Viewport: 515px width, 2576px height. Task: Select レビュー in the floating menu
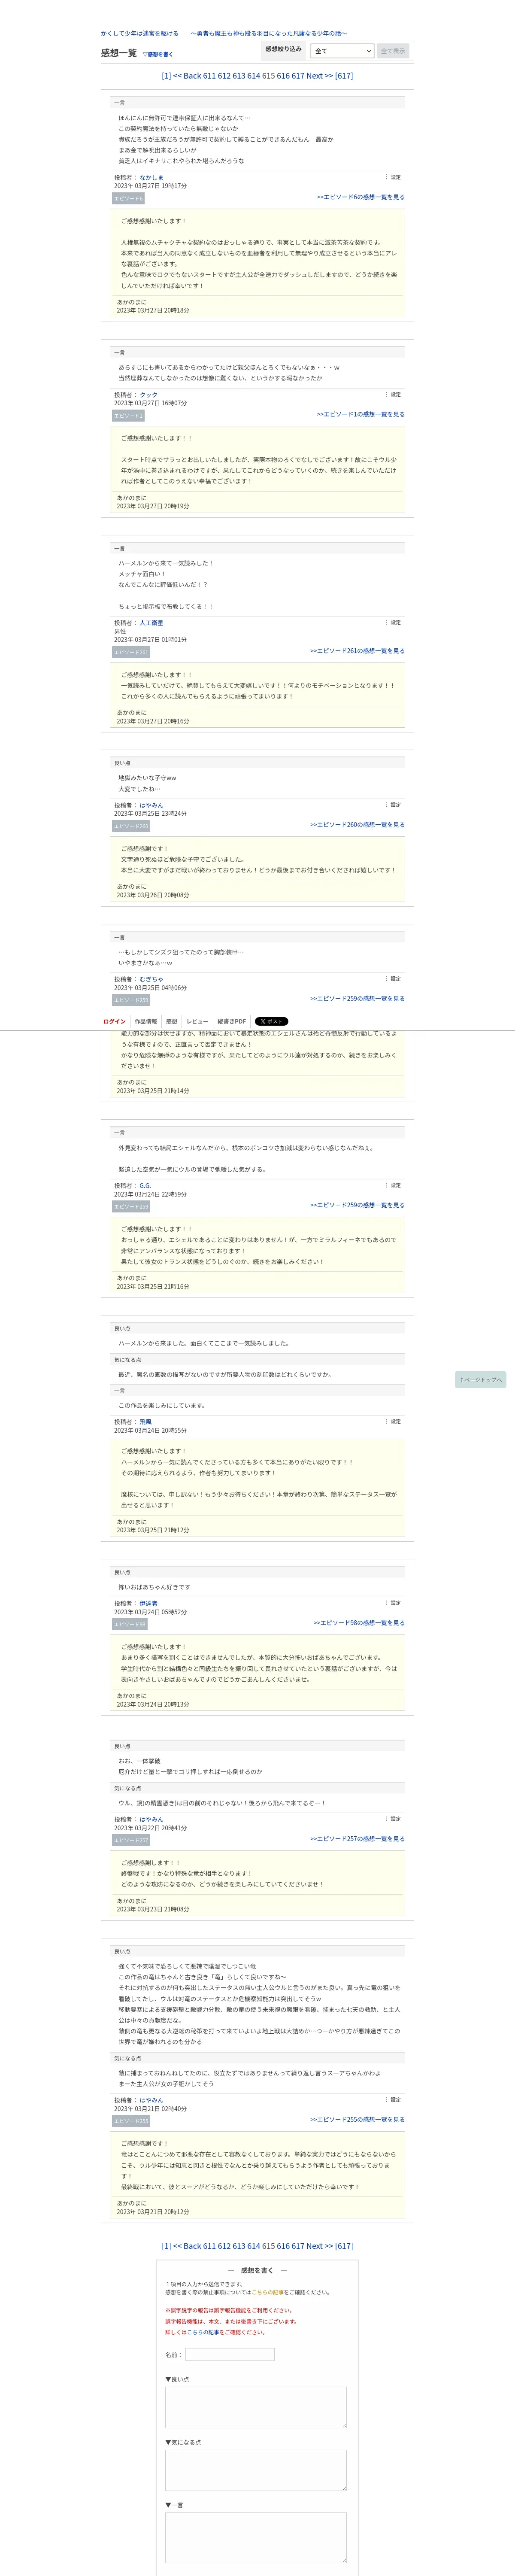[x=197, y=1021]
